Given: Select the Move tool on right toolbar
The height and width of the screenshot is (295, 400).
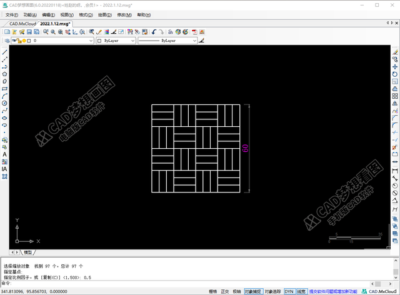Looking at the screenshot, I should click(395, 67).
